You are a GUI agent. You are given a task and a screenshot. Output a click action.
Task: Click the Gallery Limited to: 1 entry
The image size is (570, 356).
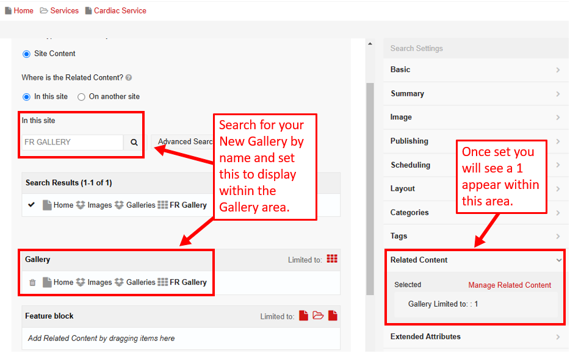[x=443, y=304]
